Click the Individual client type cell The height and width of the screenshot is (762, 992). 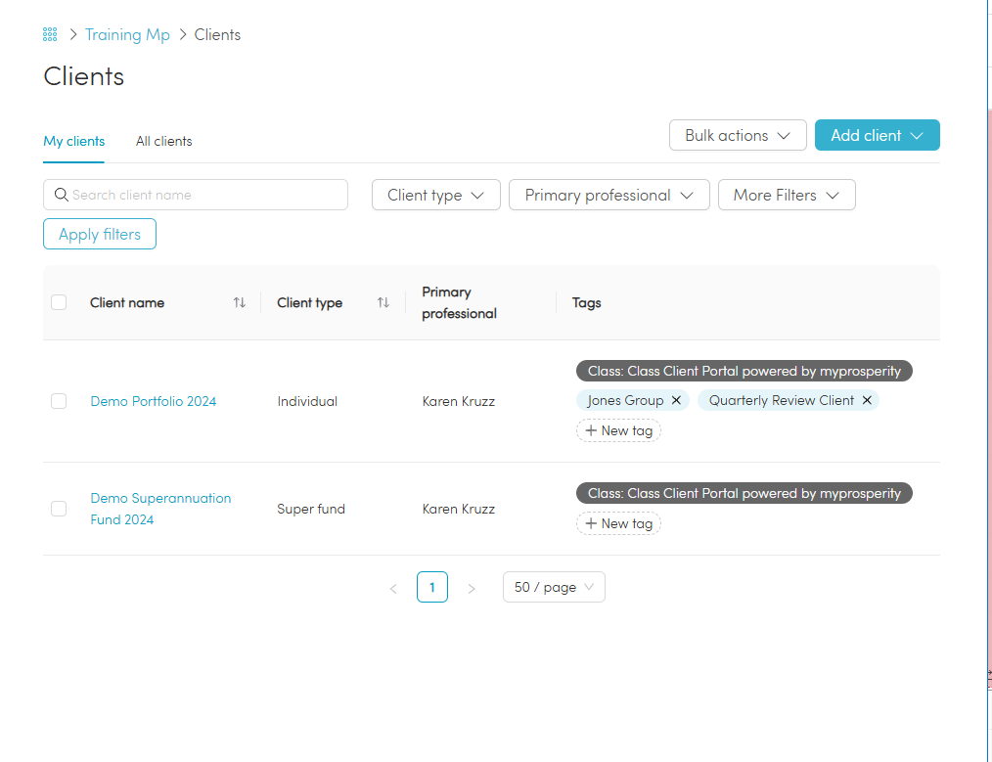point(307,401)
